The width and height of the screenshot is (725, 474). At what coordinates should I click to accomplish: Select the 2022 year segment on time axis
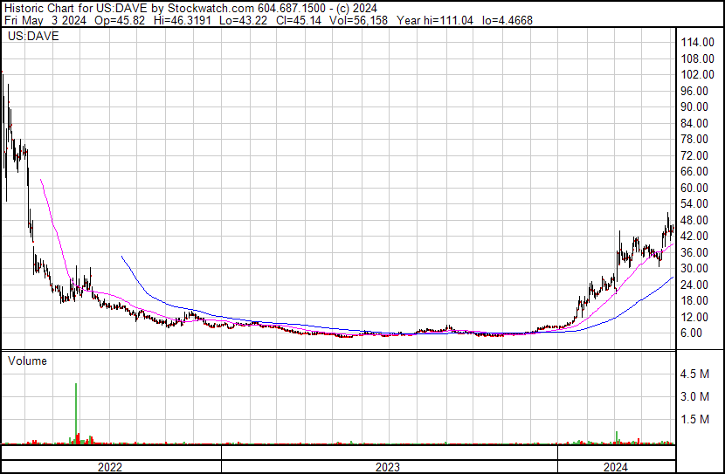pos(110,467)
